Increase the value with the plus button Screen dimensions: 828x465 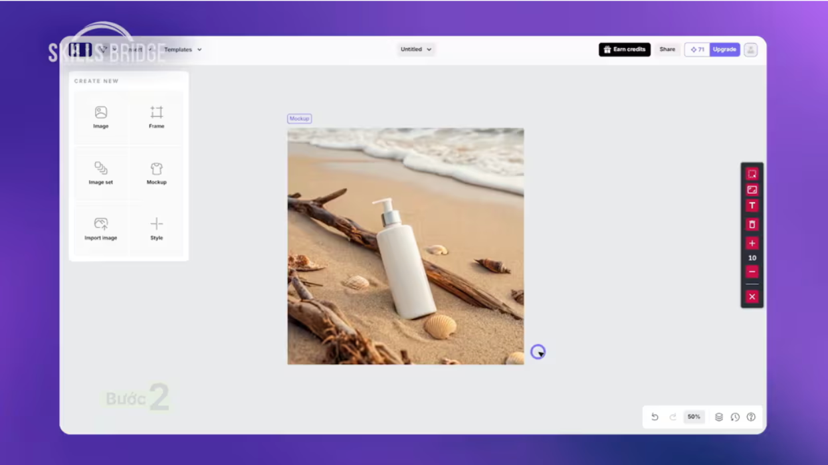752,243
